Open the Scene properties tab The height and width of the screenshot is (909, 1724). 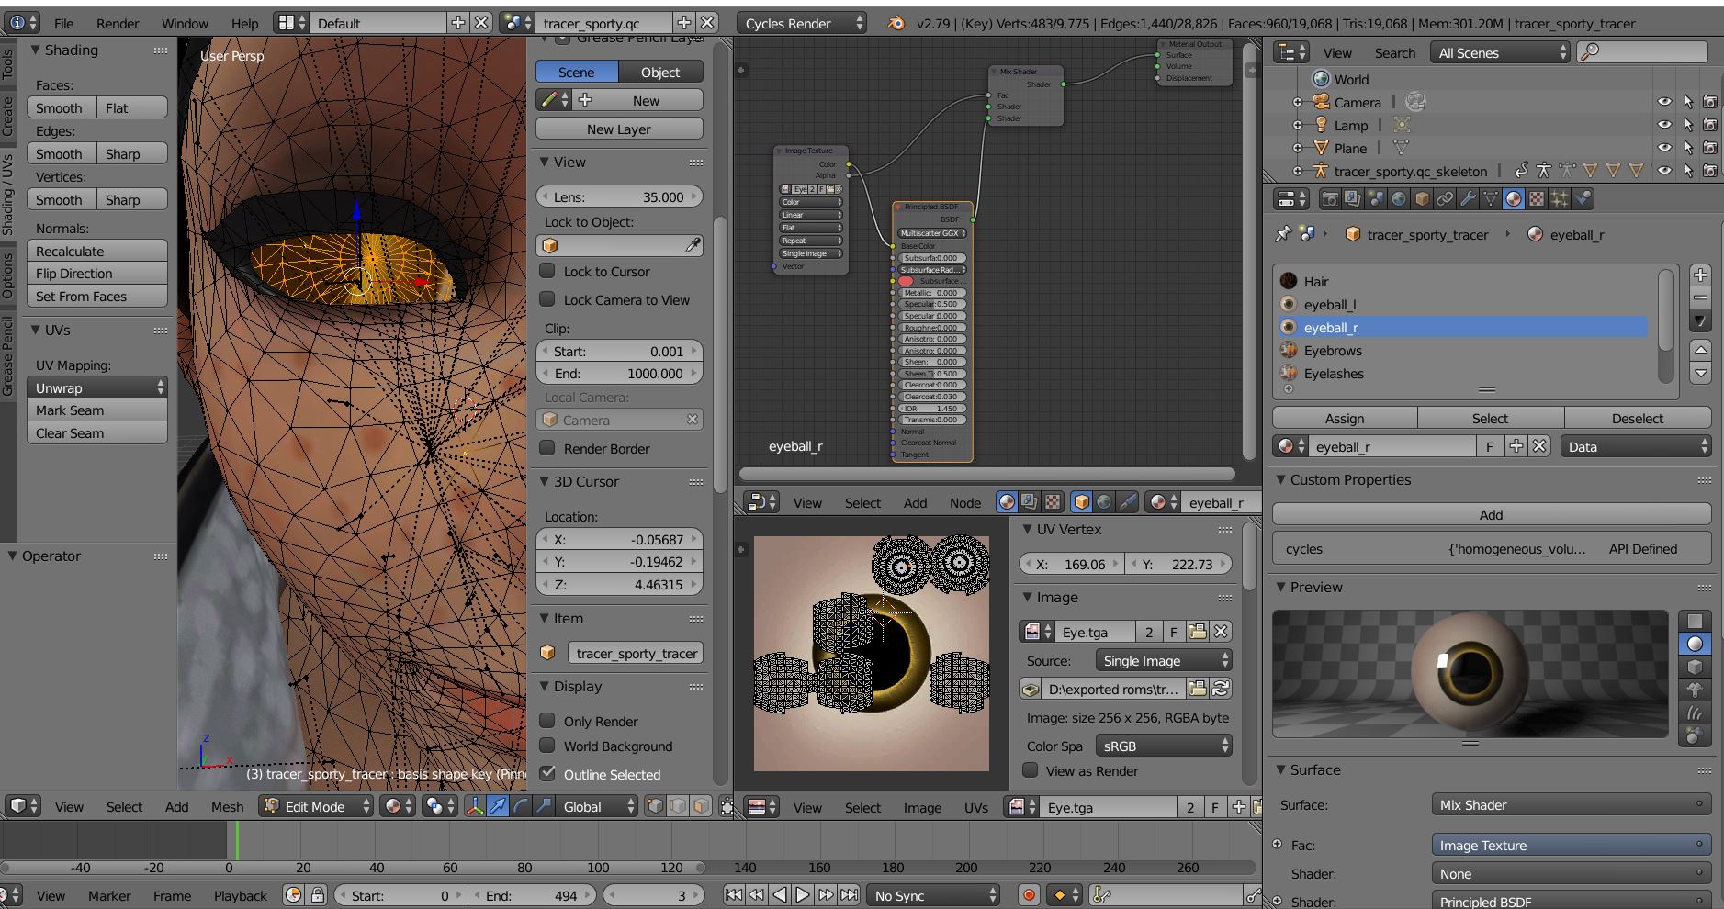click(x=1375, y=198)
